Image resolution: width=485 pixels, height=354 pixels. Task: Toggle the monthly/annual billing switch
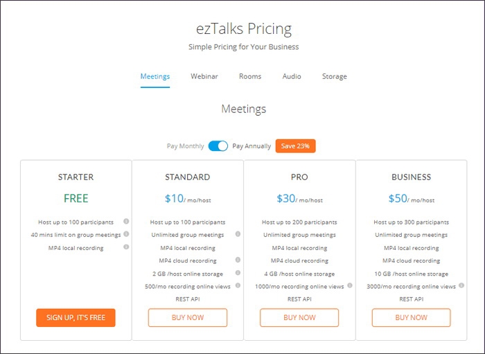tap(218, 146)
